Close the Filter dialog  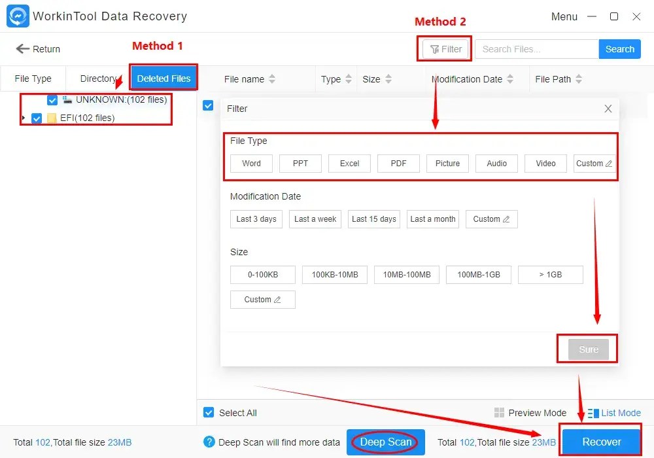pyautogui.click(x=608, y=109)
